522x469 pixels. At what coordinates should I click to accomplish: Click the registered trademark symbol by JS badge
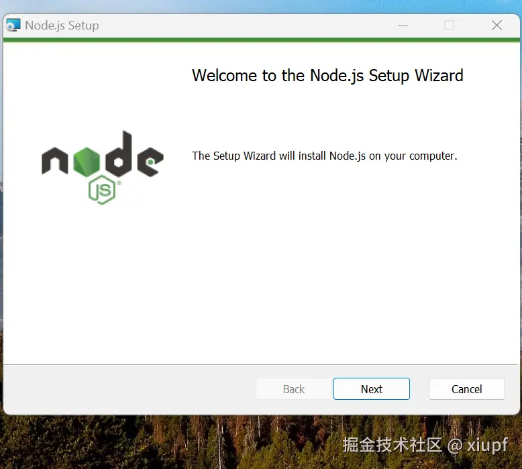coord(119,183)
